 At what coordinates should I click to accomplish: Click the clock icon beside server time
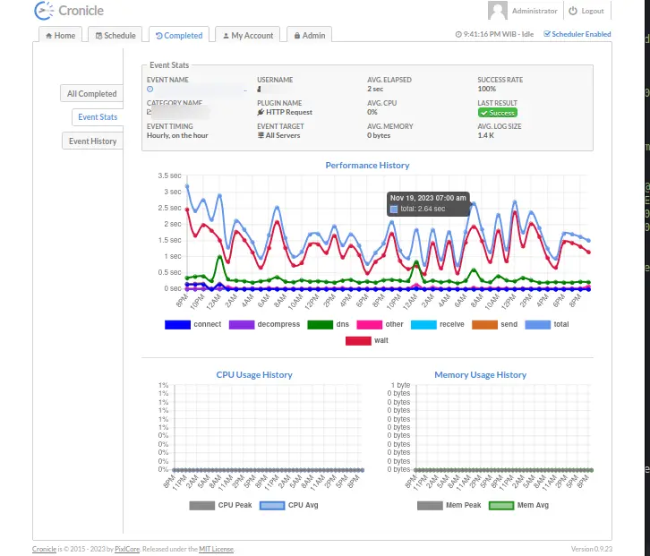pos(458,35)
